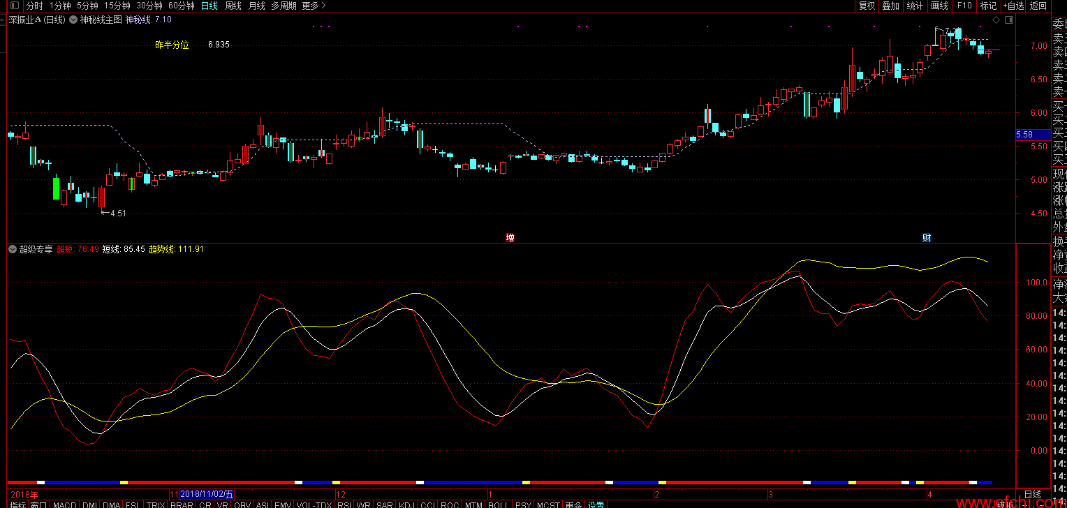Select the ASI indicator

[263, 505]
